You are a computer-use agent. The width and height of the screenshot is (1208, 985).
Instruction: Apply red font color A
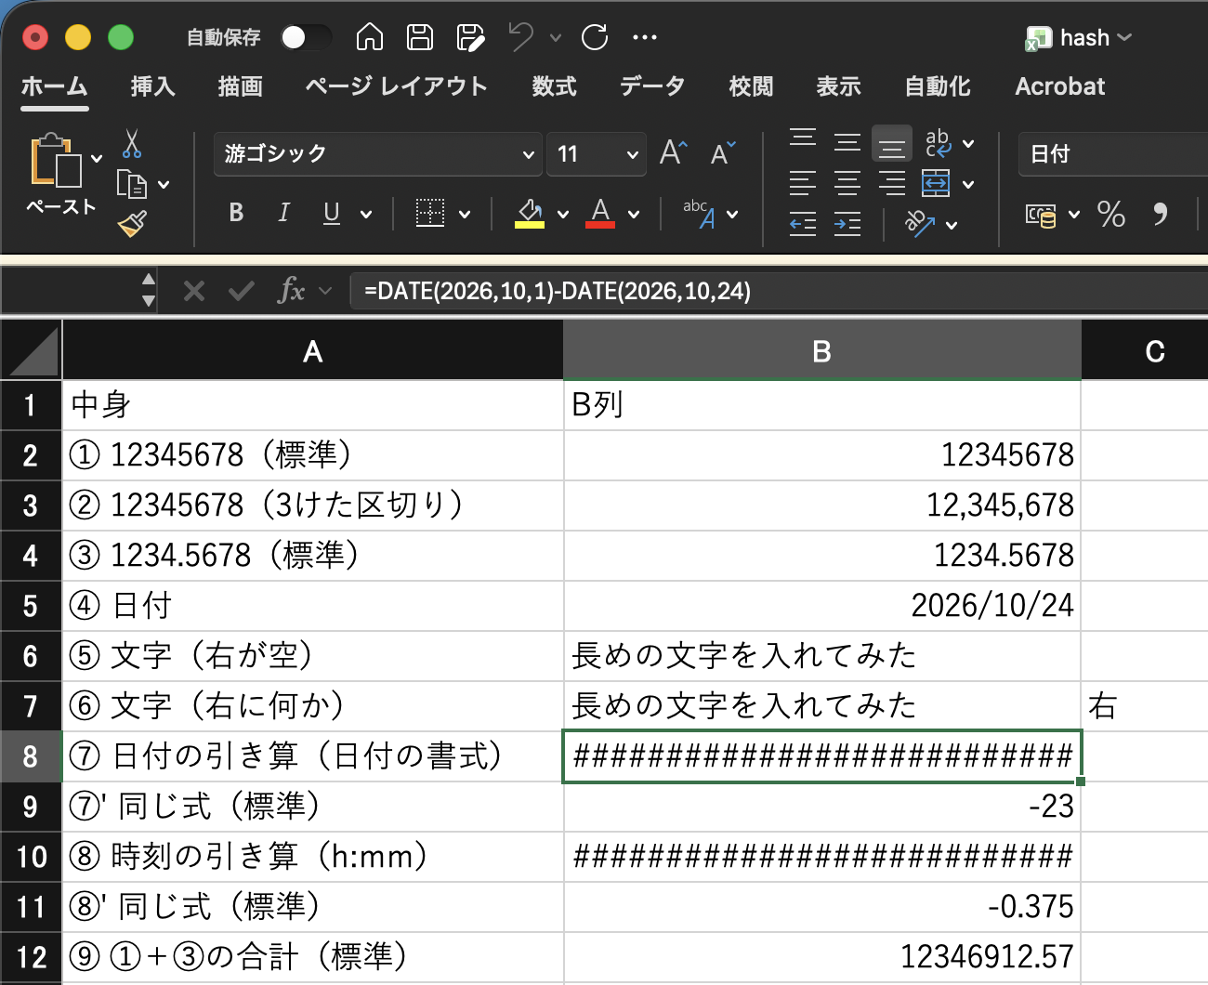(x=600, y=214)
